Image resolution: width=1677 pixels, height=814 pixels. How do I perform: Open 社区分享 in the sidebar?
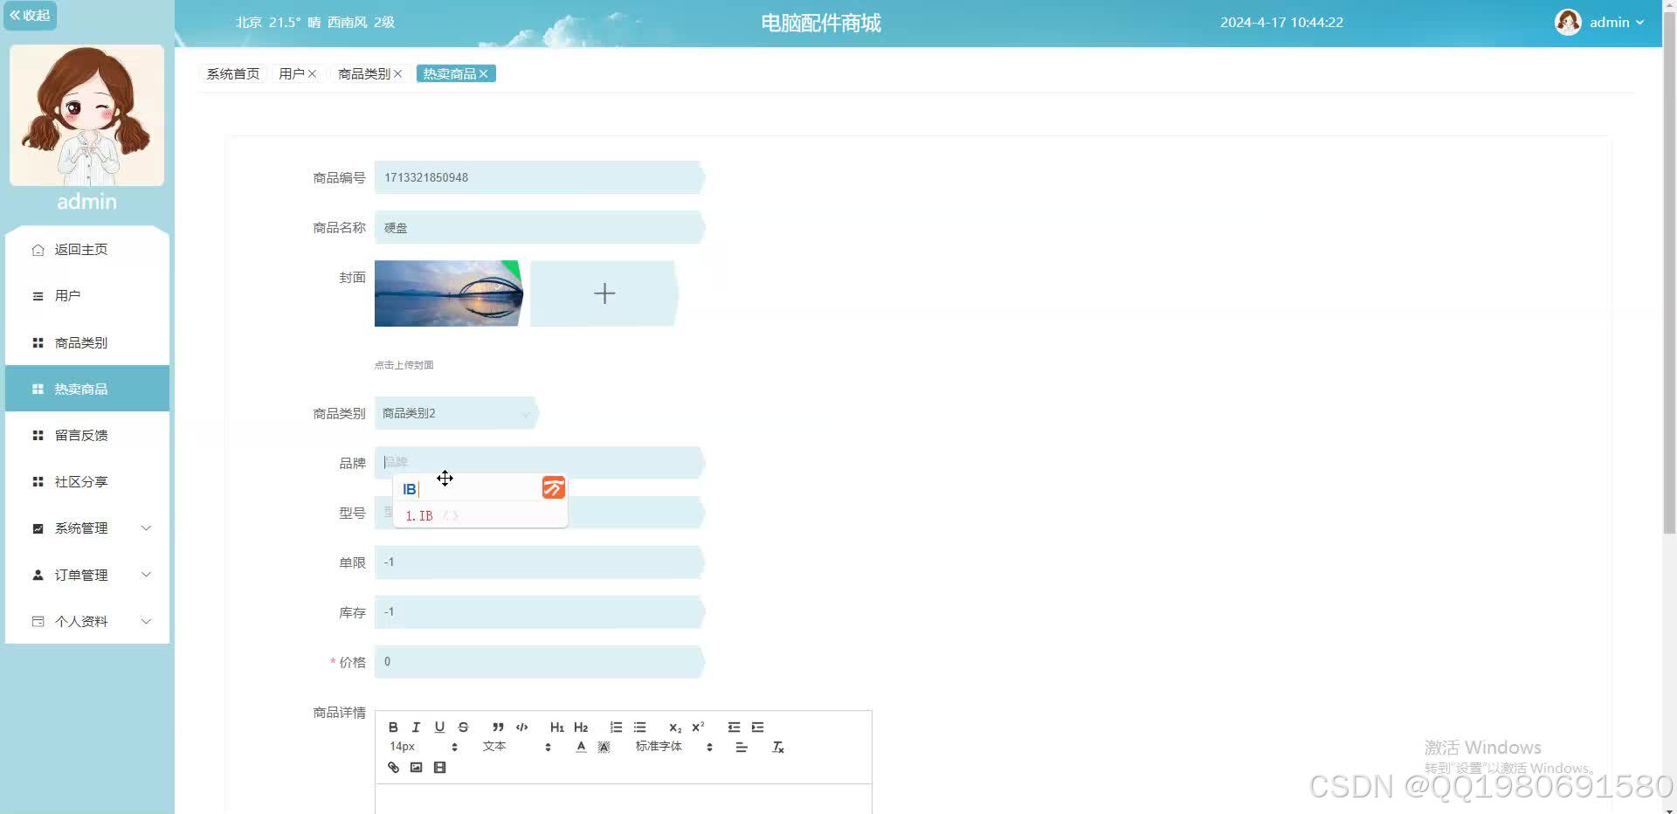(87, 481)
